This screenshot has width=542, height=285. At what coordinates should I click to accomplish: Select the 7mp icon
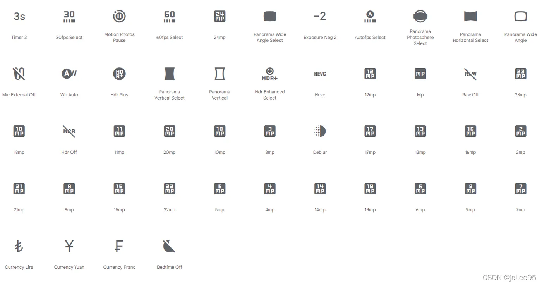[521, 189]
